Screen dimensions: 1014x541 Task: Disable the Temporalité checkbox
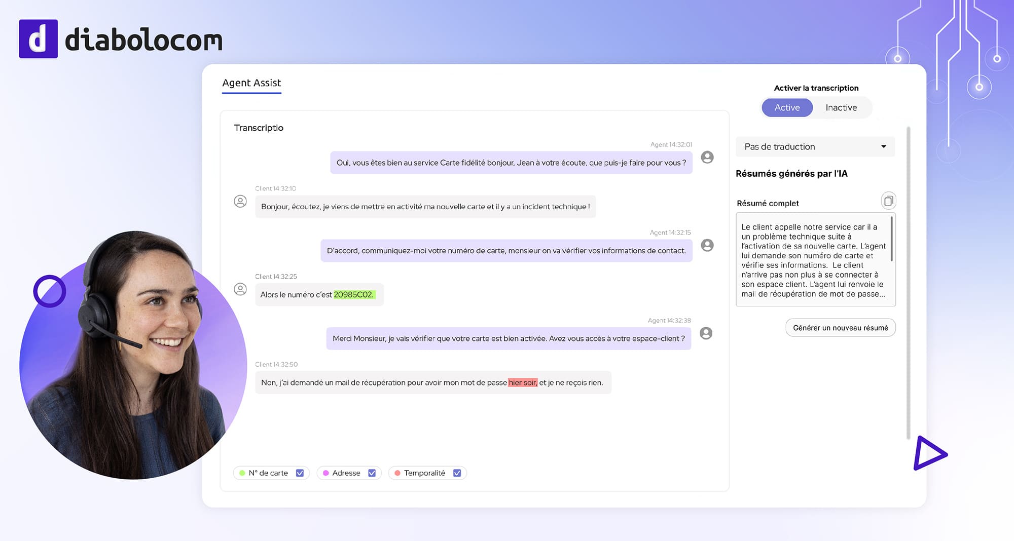457,472
